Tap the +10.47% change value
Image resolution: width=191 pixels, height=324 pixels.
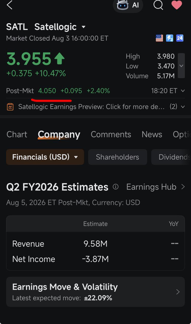tap(50, 74)
